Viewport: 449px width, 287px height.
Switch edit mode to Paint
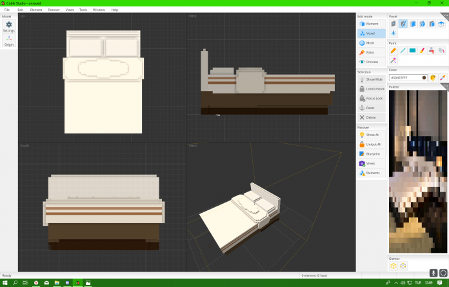coord(372,52)
